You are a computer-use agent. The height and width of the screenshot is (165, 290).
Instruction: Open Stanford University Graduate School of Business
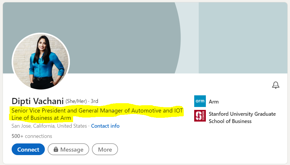[x=242, y=117]
